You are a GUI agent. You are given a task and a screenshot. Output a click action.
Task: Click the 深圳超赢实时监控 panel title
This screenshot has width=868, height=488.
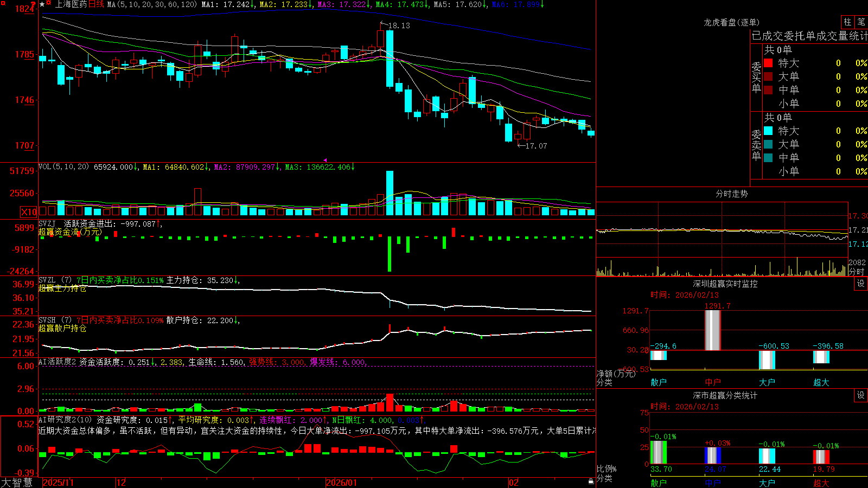[725, 284]
